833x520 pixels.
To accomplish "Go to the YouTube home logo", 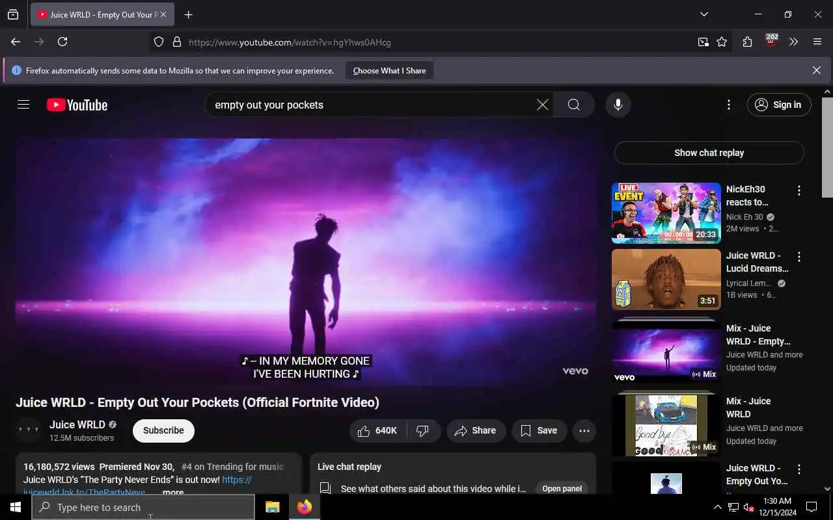I will pos(77,105).
